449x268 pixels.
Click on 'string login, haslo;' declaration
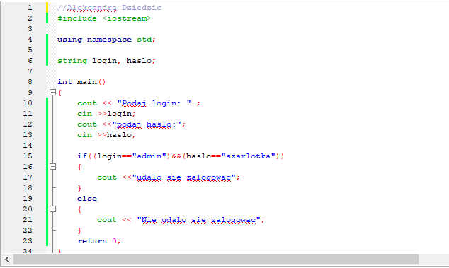tap(106, 61)
